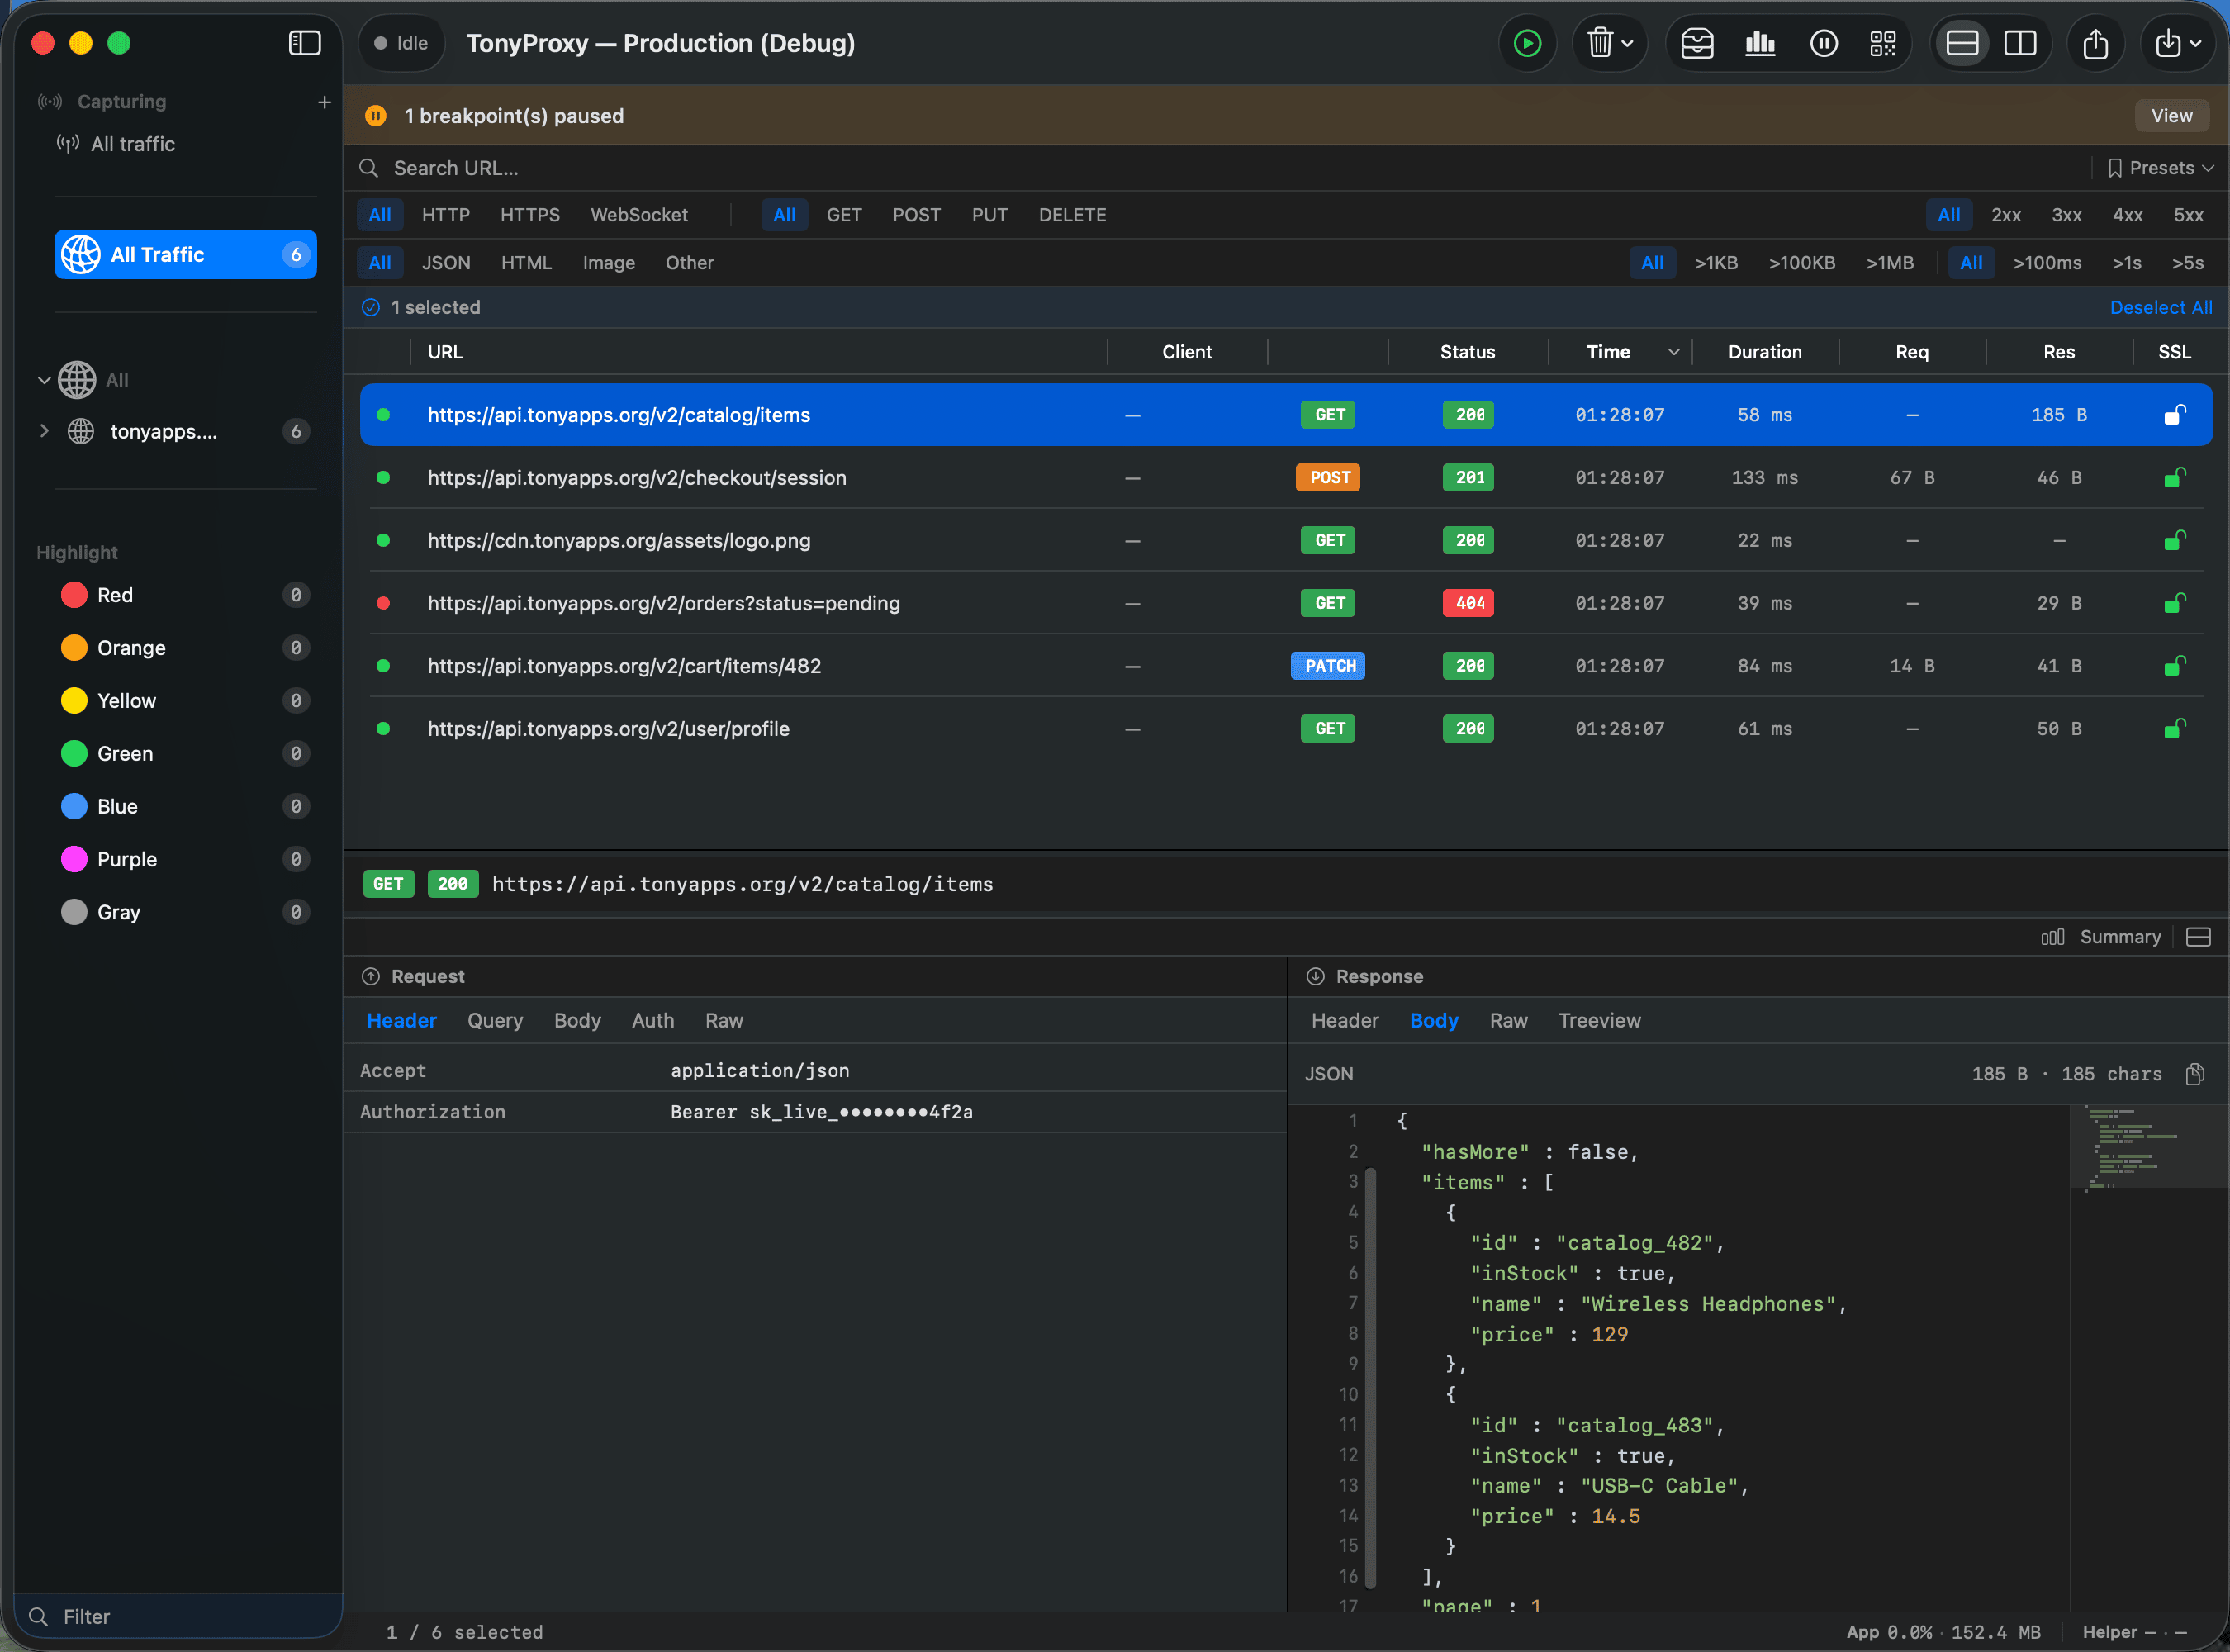Open the request Auth tab

653,1020
